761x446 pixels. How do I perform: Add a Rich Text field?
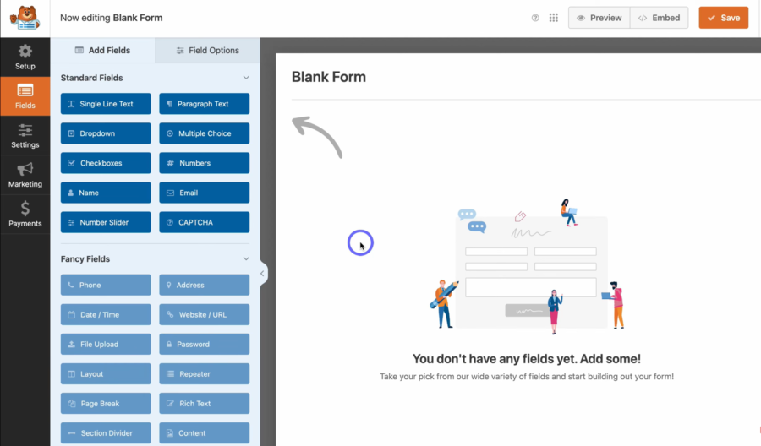pos(205,403)
